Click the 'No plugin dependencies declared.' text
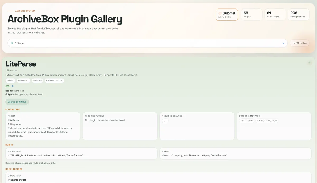317x183 pixels. point(105,120)
